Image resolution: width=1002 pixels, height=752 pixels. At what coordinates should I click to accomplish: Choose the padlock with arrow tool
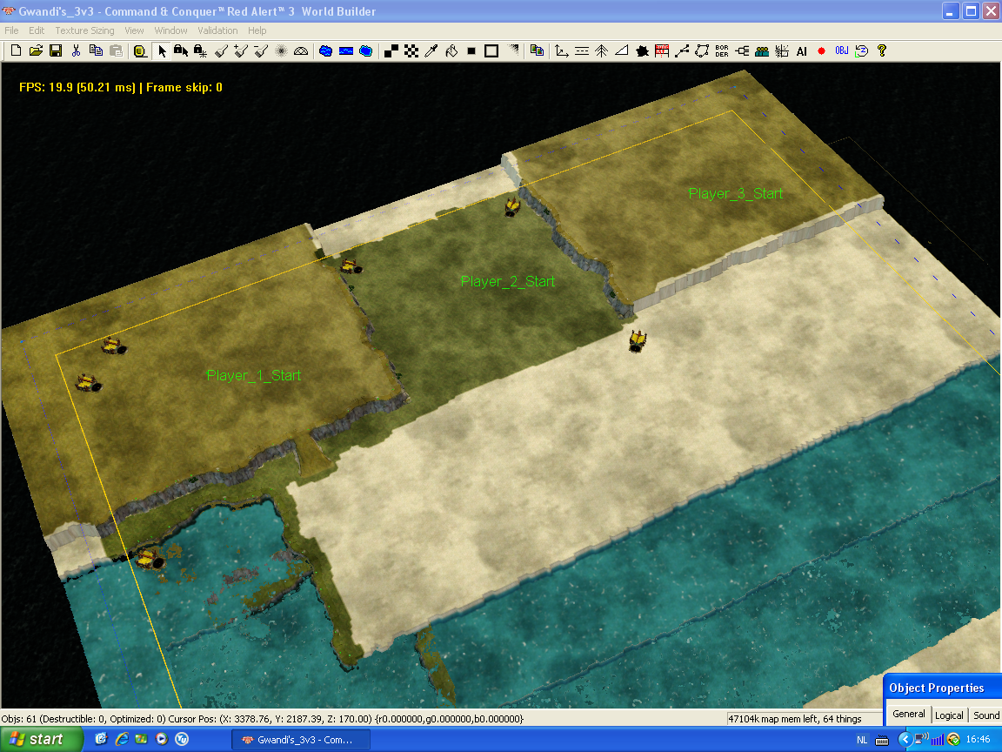(x=181, y=50)
